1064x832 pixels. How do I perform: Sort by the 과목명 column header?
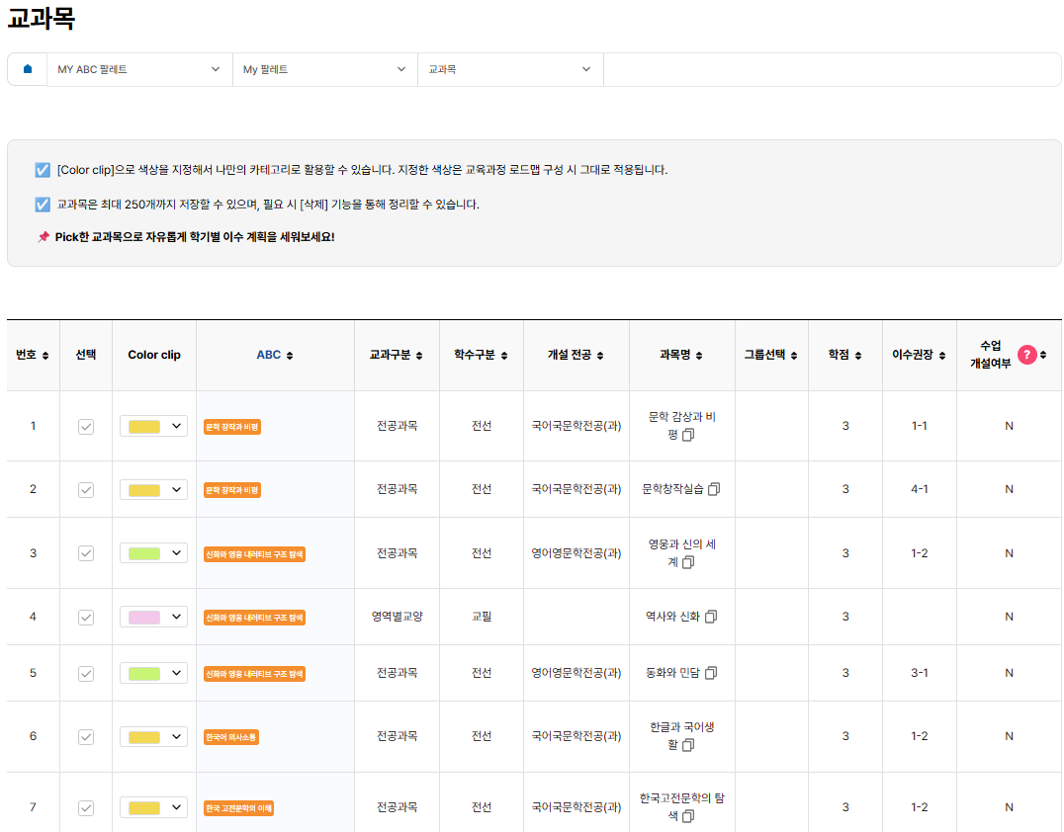pos(681,355)
